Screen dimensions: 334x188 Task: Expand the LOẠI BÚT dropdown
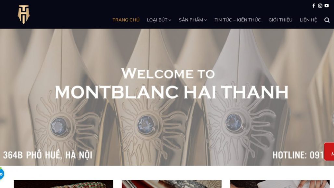[159, 20]
